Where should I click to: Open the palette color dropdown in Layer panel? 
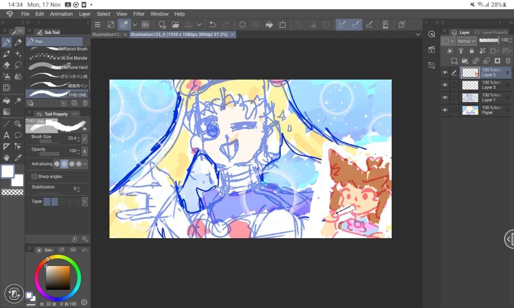pyautogui.click(x=448, y=41)
